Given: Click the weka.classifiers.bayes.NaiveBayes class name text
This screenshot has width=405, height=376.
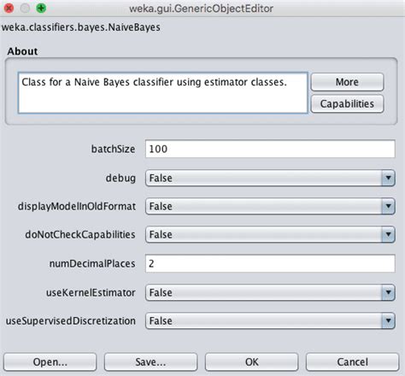Looking at the screenshot, I should [x=81, y=27].
